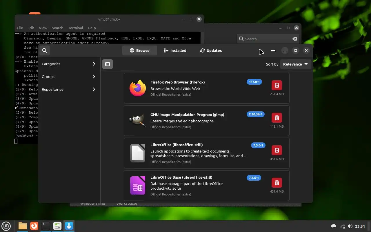The height and width of the screenshot is (232, 371).
Task: Open the Pamac hamburger menu
Action: [273, 50]
